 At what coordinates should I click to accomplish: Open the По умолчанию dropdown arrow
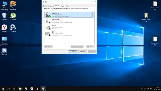[82, 47]
